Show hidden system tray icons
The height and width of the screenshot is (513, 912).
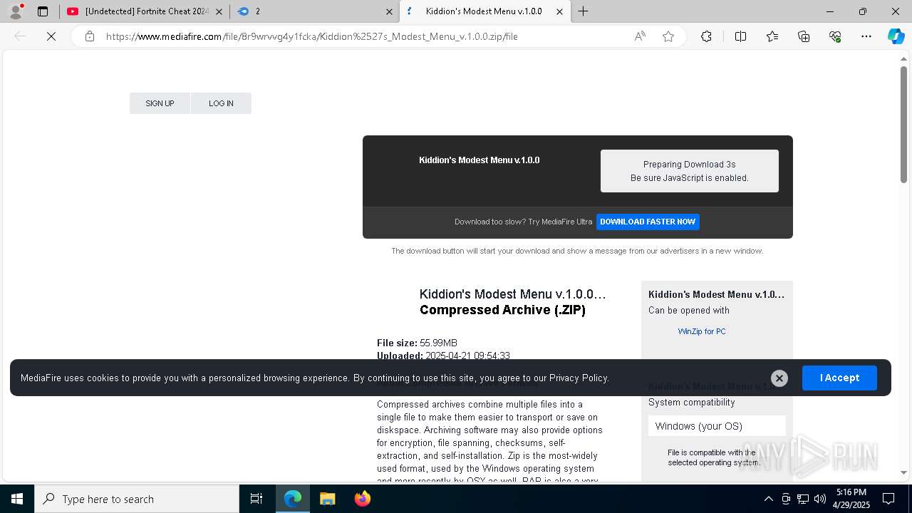click(x=768, y=499)
